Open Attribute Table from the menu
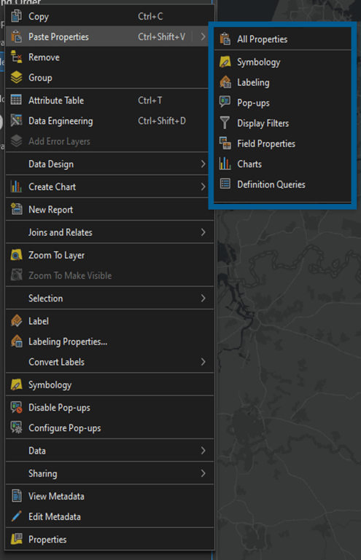The height and width of the screenshot is (560, 361). pyautogui.click(x=110, y=100)
